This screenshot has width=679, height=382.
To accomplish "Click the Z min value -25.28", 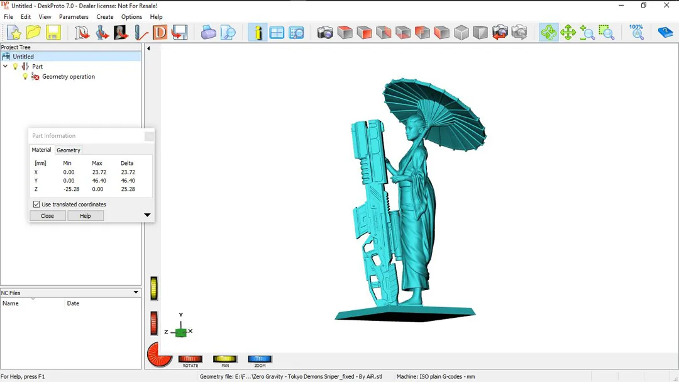I will point(71,189).
